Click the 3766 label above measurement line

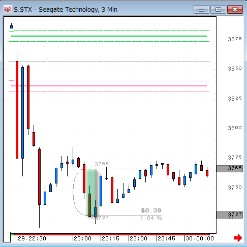(x=102, y=164)
